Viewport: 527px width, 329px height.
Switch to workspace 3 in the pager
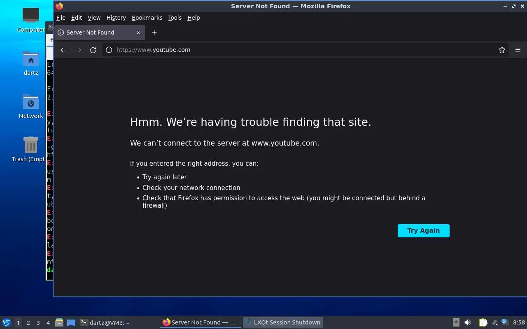coord(38,323)
